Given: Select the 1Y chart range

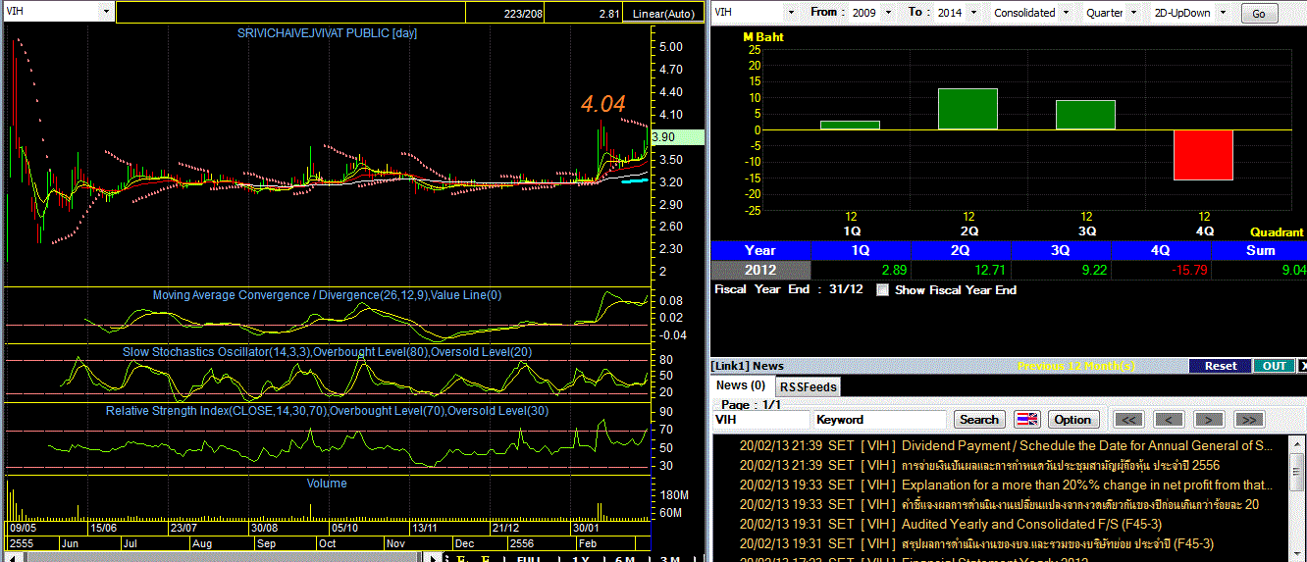Looking at the screenshot, I should [581, 558].
